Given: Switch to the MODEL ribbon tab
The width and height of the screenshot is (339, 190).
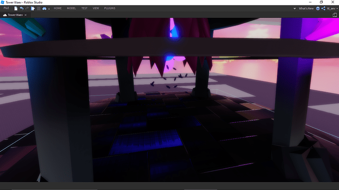Looking at the screenshot, I should click(71, 8).
